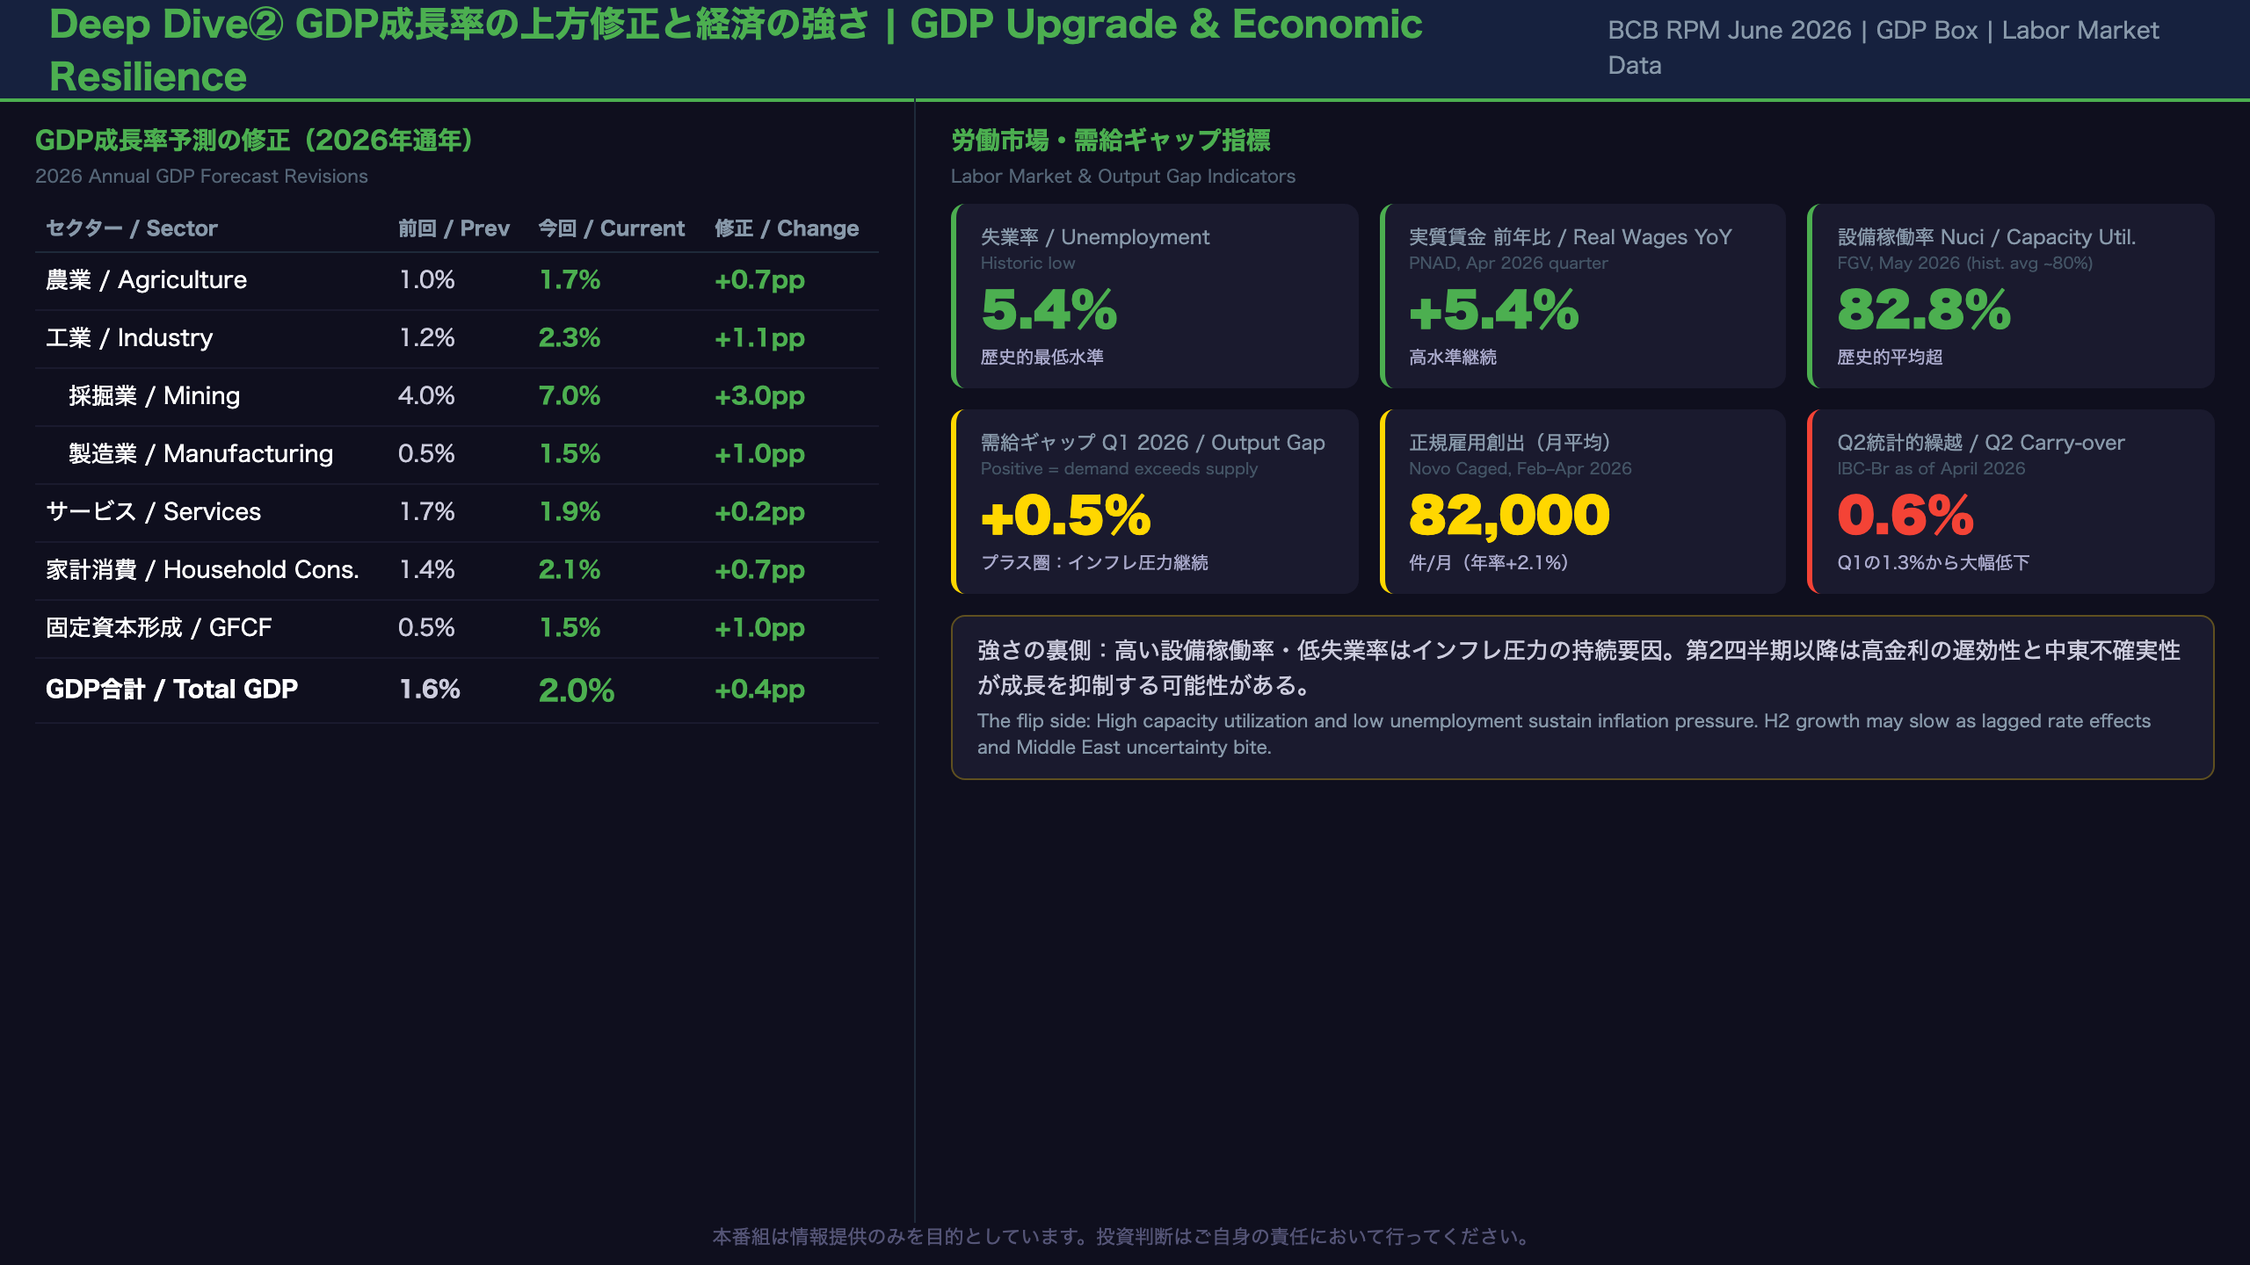Click the capacity utilization figure '82.8%'
Screen dimensions: 2250x1265
pyautogui.click(x=1924, y=310)
